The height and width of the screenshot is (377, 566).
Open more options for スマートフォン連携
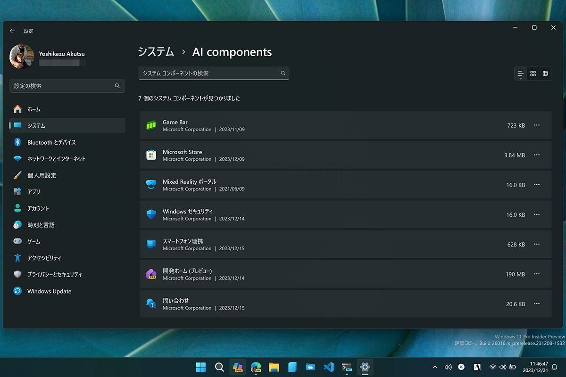[x=537, y=244]
